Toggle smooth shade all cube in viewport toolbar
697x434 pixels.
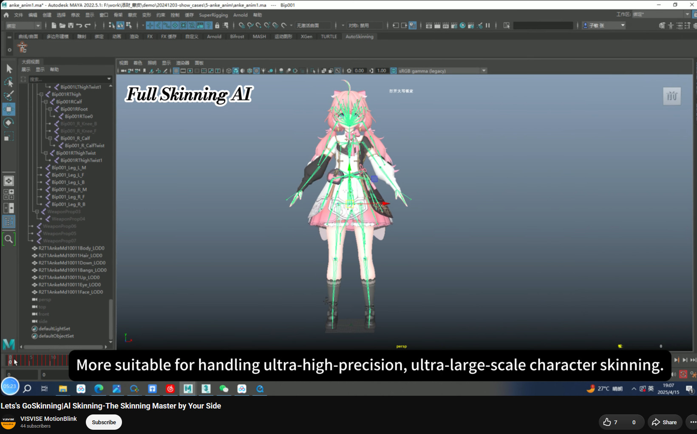(x=236, y=71)
